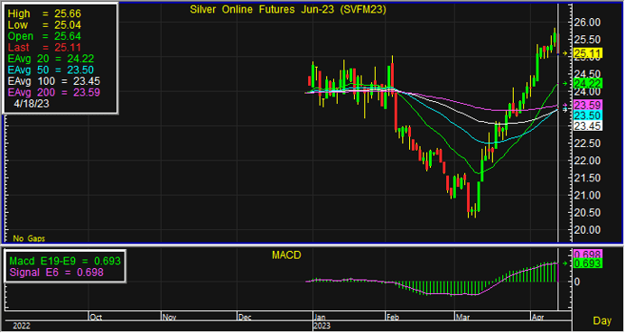Click the MACD zero axis label
Viewport: 625px width, 333px height.
tap(577, 282)
